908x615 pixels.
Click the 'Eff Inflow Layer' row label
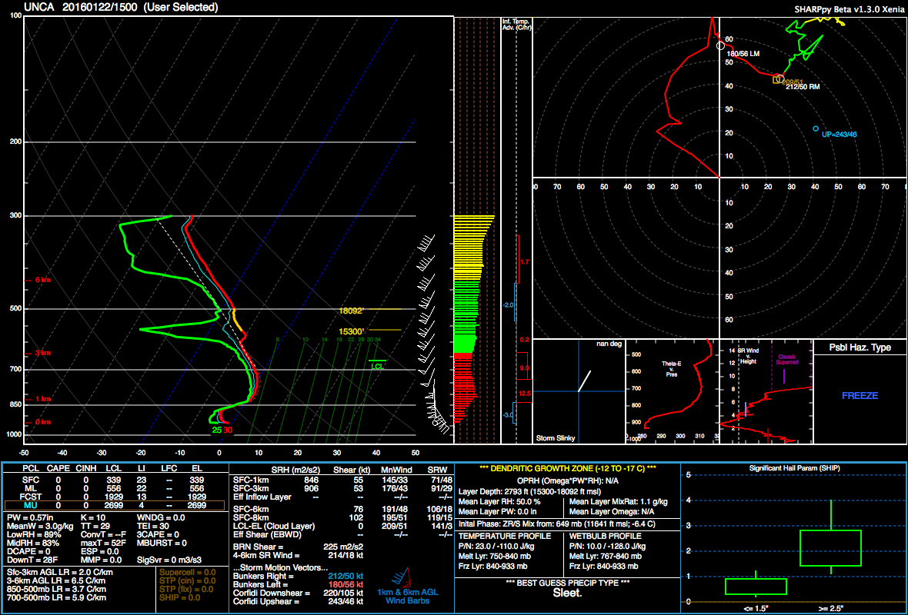click(262, 497)
